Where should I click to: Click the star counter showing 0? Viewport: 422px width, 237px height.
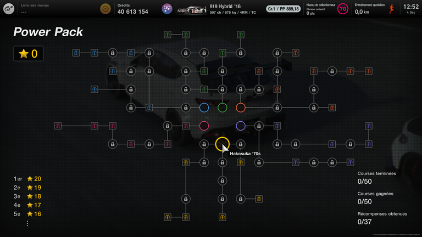pyautogui.click(x=29, y=54)
